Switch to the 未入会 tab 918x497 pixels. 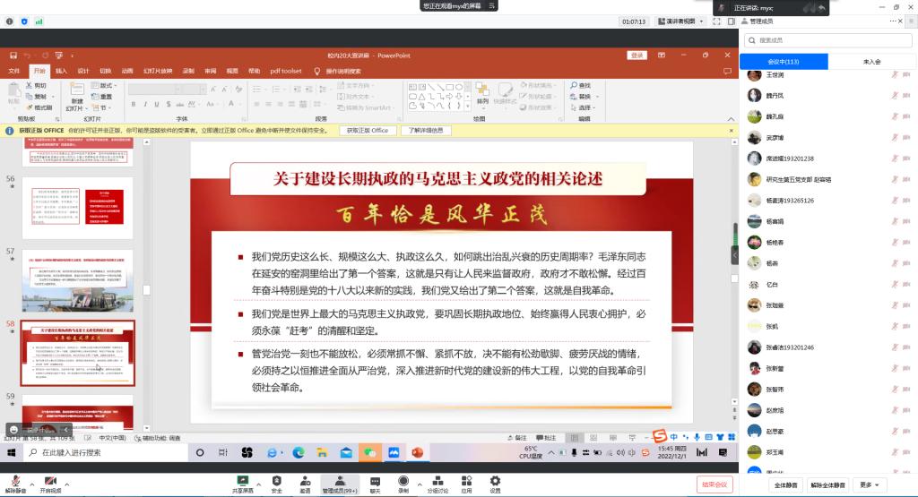click(x=871, y=62)
